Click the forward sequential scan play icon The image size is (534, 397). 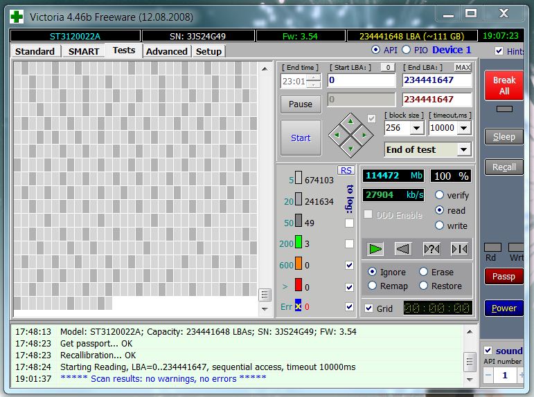(375, 248)
